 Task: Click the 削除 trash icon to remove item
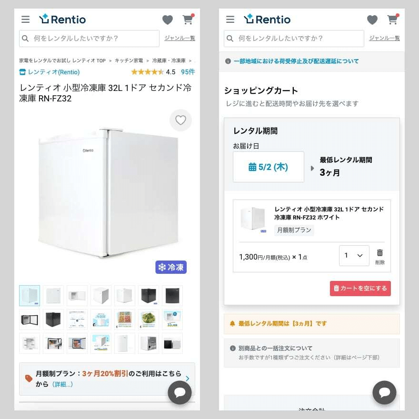379,255
